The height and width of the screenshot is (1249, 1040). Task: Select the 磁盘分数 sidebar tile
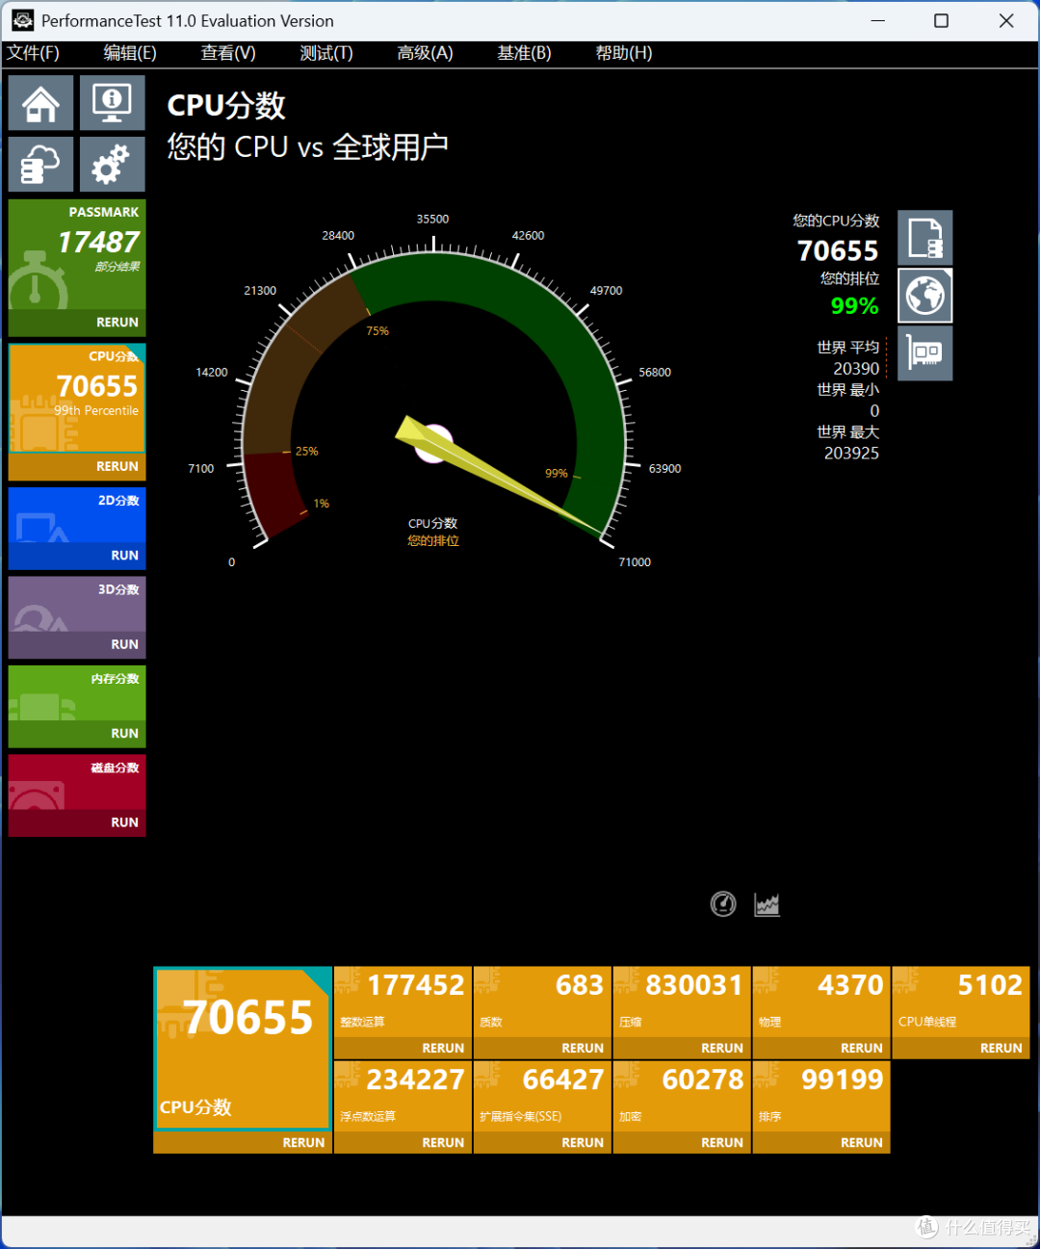pos(77,782)
